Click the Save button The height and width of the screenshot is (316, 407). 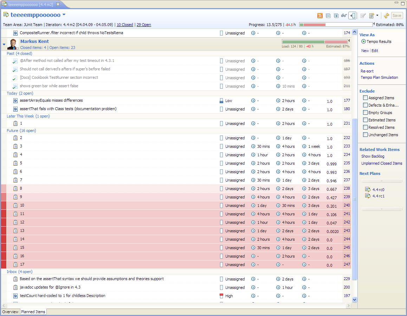tap(397, 15)
